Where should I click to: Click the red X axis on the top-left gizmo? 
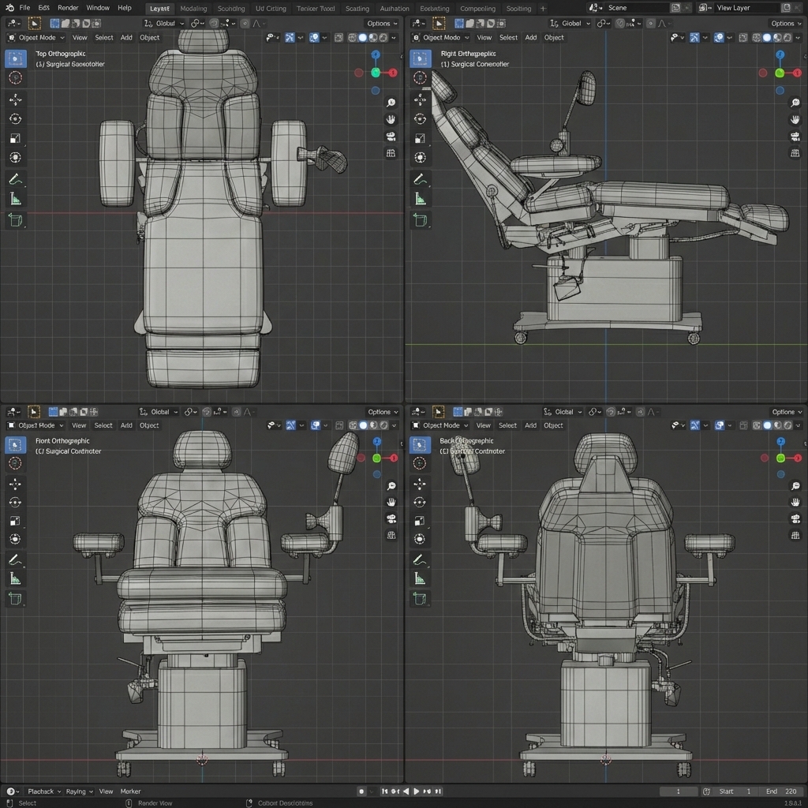392,73
